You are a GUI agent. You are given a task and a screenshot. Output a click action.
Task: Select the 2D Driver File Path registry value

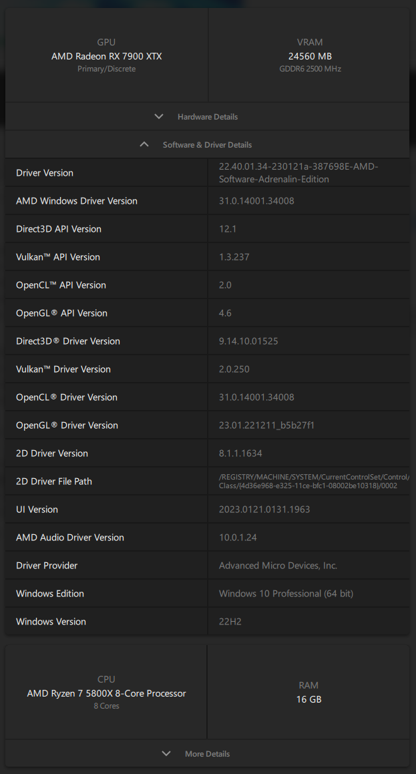[314, 481]
